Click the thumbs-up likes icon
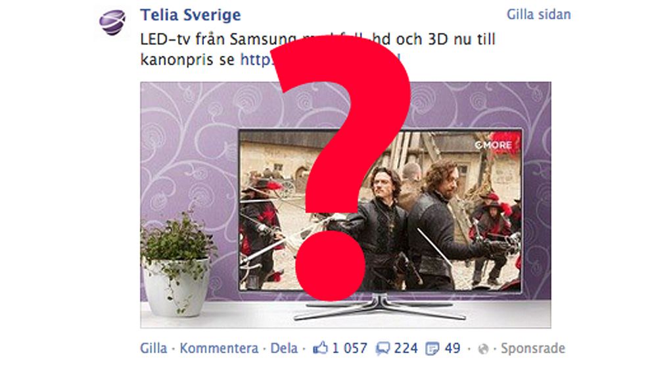652x367 pixels. pyautogui.click(x=320, y=348)
